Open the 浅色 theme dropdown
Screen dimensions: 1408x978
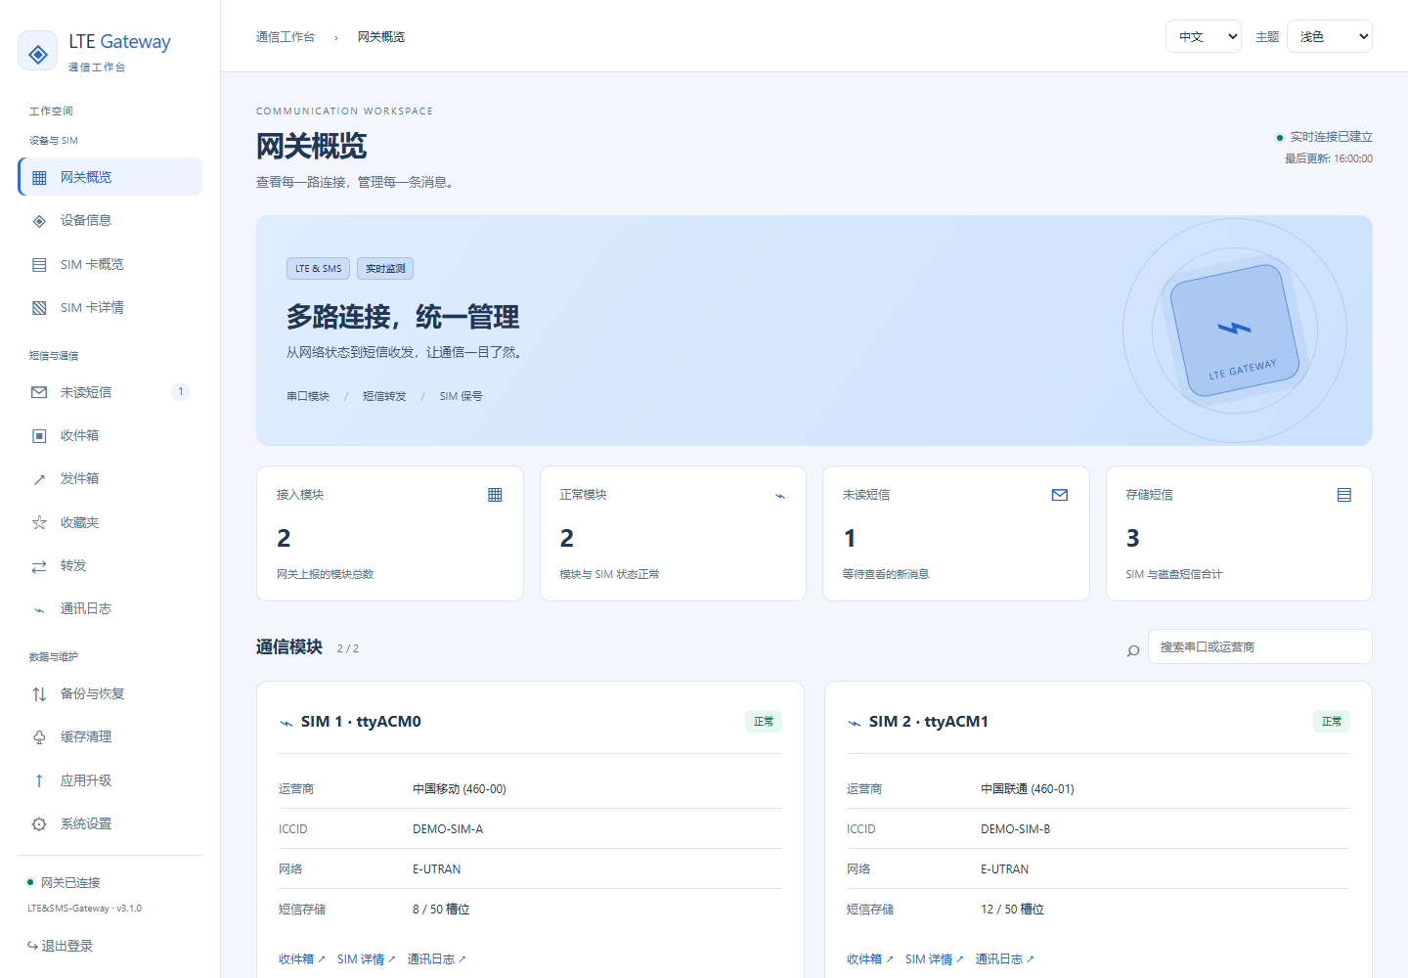point(1330,36)
